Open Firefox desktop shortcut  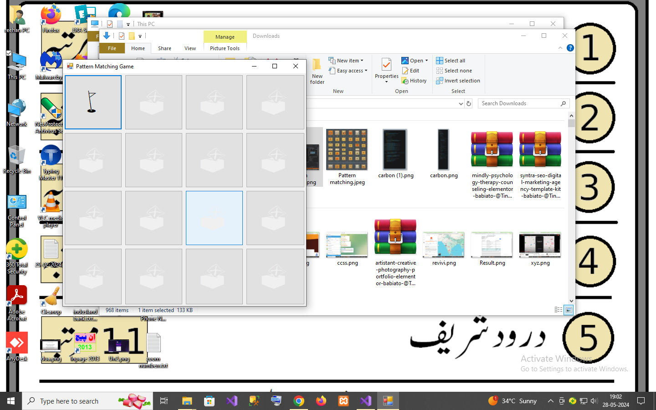51,19
